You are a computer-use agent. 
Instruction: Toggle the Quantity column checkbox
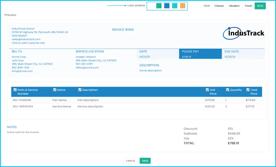tap(227, 90)
